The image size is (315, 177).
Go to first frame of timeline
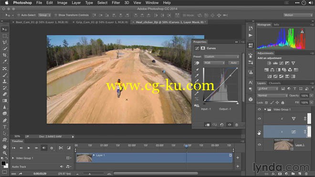tap(14, 148)
